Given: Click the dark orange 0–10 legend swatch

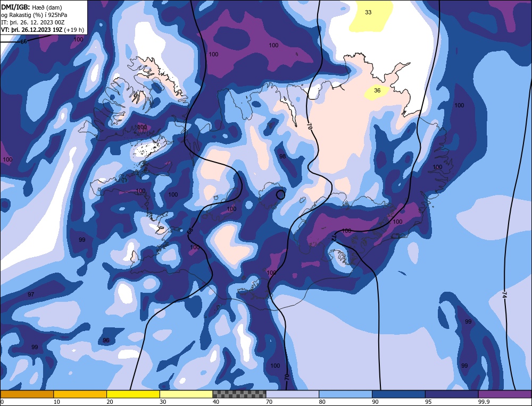Looking at the screenshot, I should click(x=27, y=394).
